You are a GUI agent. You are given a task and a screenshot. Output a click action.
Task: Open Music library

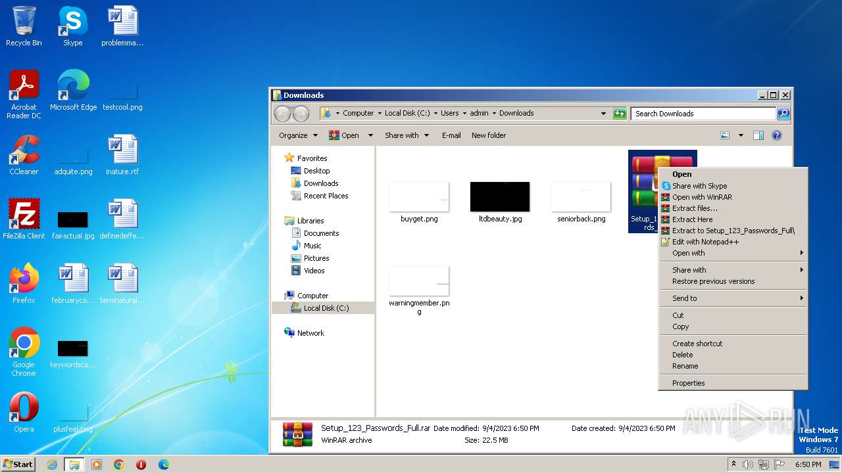point(306,246)
